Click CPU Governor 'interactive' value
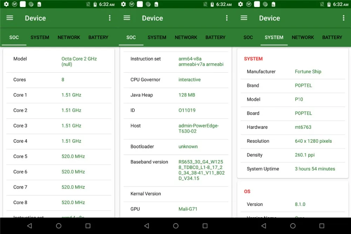Viewport: 351px width, 234px height. [x=190, y=80]
